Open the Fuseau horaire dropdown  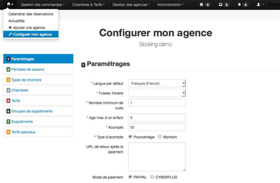(x=157, y=93)
